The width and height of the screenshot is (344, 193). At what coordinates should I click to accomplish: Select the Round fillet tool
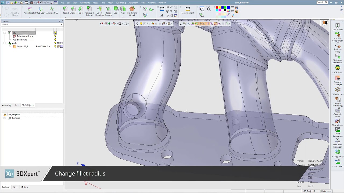pyautogui.click(x=66, y=10)
